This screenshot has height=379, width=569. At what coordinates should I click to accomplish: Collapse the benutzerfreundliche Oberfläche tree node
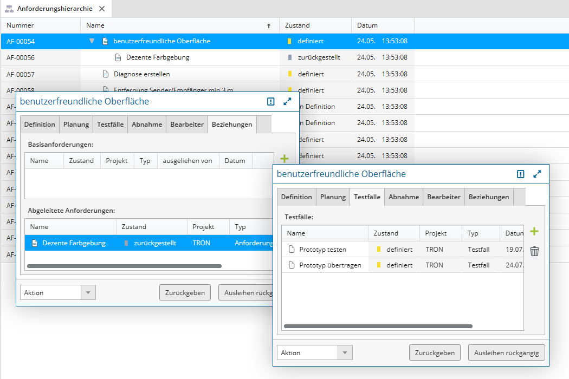click(x=92, y=41)
